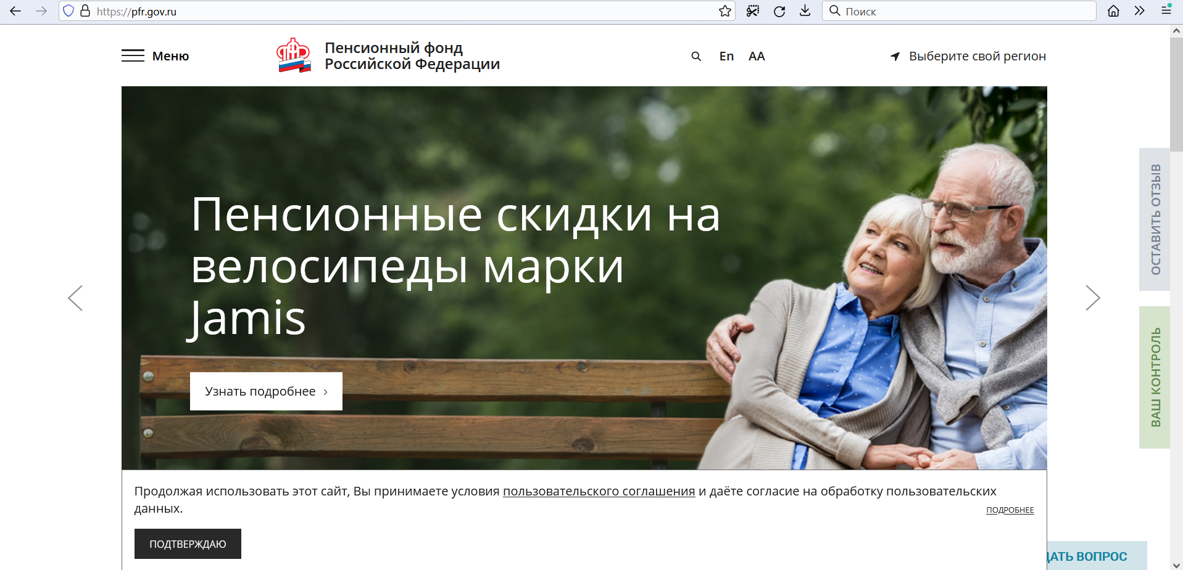
Task: Open the Firefox application menu
Action: pos(1166,10)
